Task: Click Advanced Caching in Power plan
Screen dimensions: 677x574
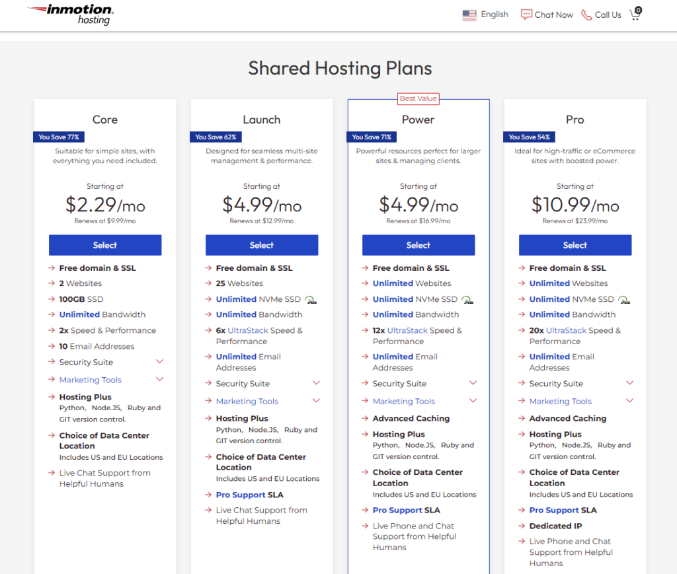Action: [411, 418]
